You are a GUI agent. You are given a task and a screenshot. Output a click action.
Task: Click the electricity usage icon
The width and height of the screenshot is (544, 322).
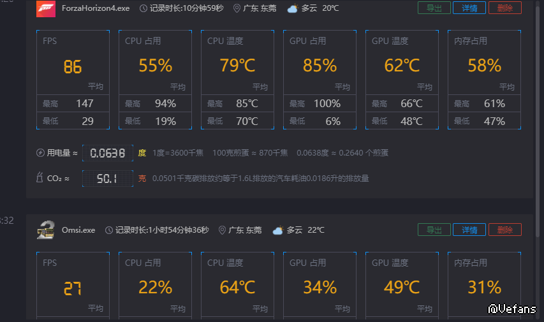pos(41,153)
